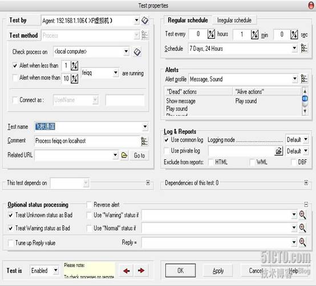Enable Use private log checkbox
The image size is (316, 286).
pyautogui.click(x=167, y=151)
